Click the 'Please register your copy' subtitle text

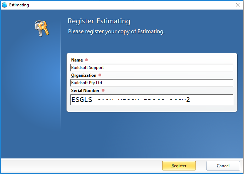coord(116,31)
